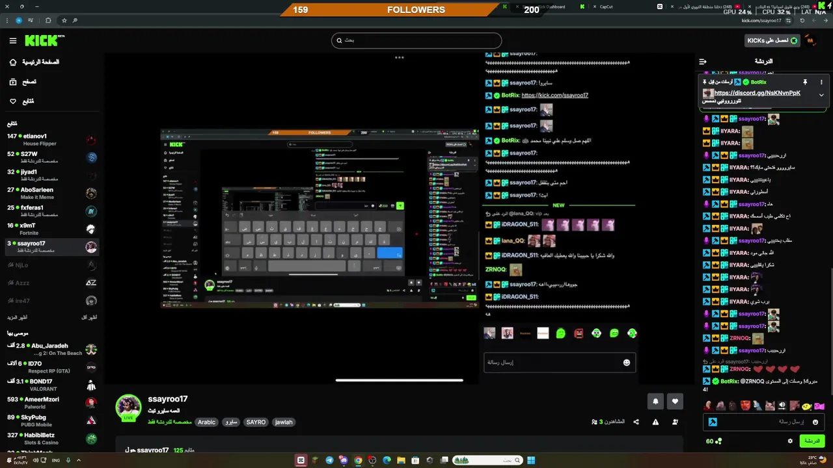Screen dimensions: 833x468
Task: Click the three-dot options above the video
Action: click(x=399, y=57)
